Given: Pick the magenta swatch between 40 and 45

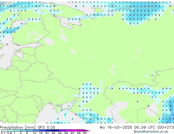Looking at the screenshot, I should (x=74, y=130).
